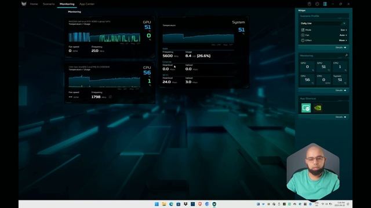The image size is (371, 208).
Task: Open File Explorer from the taskbar
Action: (163, 204)
